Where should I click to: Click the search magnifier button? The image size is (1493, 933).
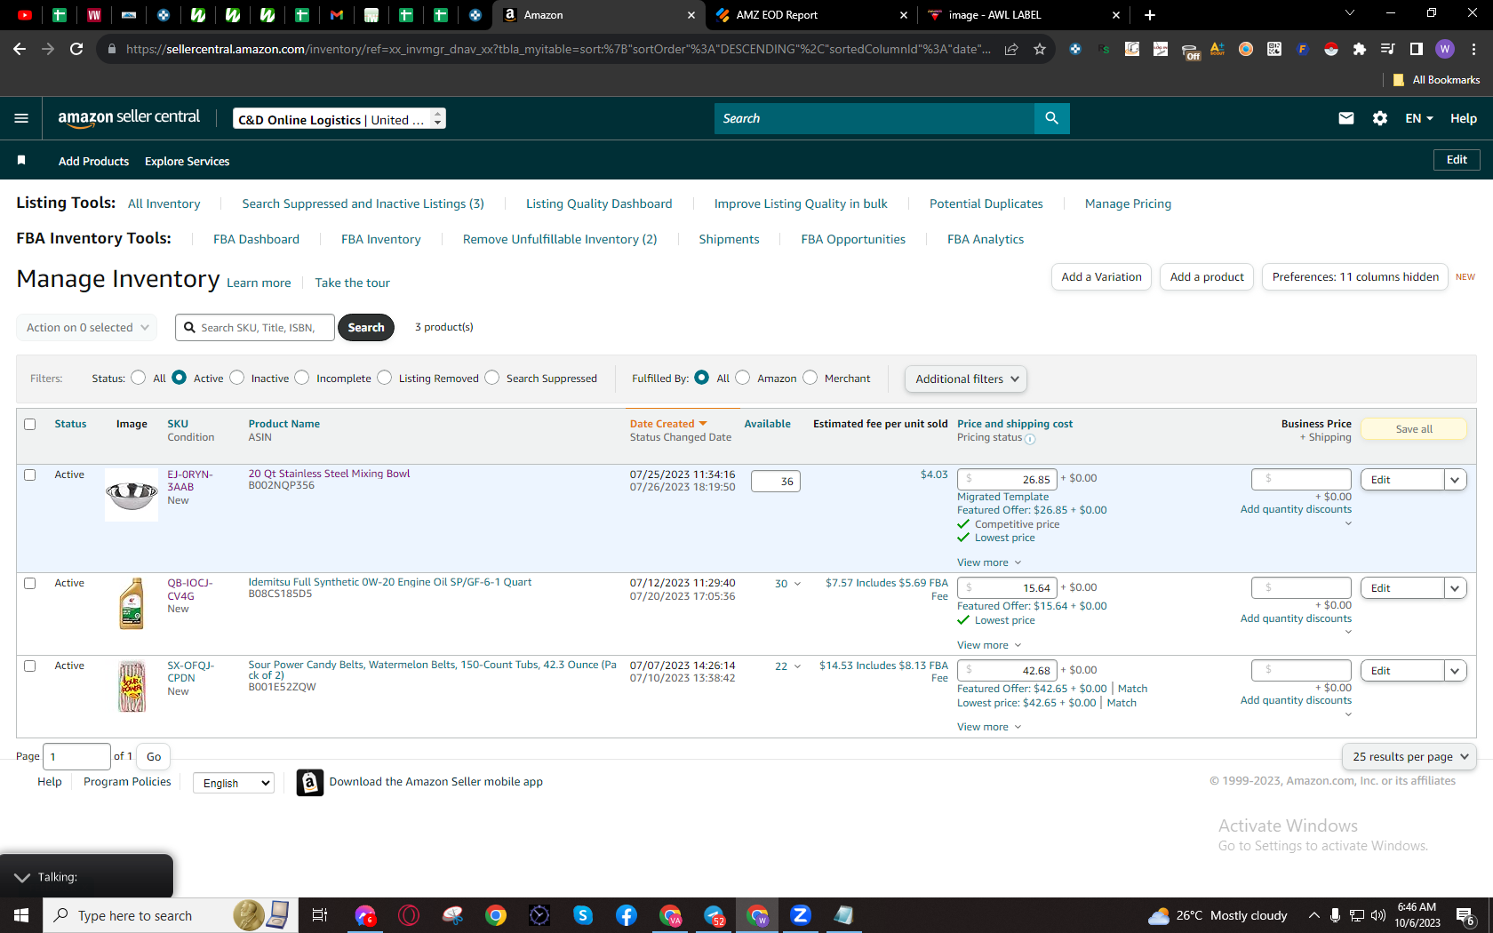(1051, 118)
